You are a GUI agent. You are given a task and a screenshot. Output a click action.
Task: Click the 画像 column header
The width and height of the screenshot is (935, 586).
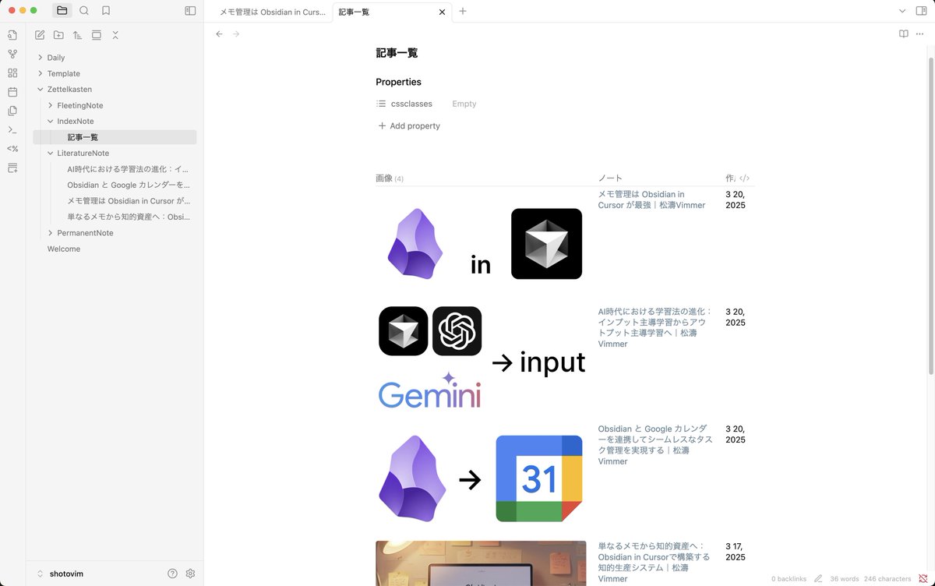pos(390,178)
